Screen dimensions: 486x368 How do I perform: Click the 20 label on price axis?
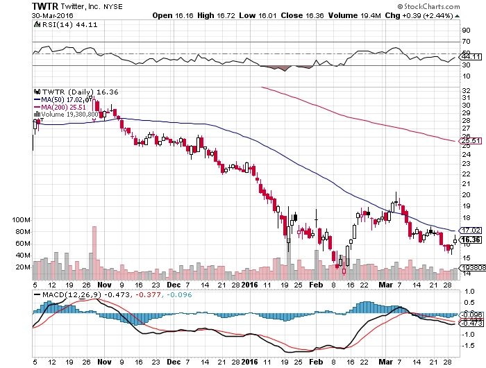click(x=466, y=195)
